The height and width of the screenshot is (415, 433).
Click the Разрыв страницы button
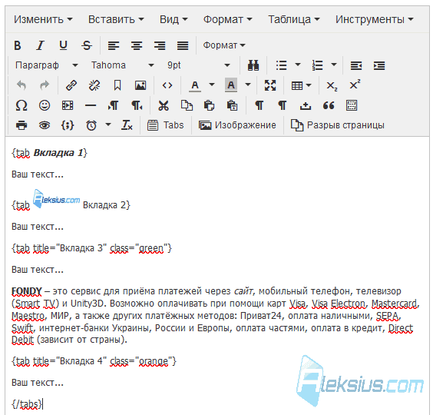coord(338,125)
